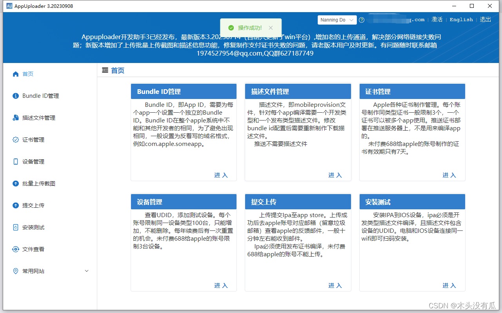Open the Nanning Do dropdown

(x=337, y=20)
